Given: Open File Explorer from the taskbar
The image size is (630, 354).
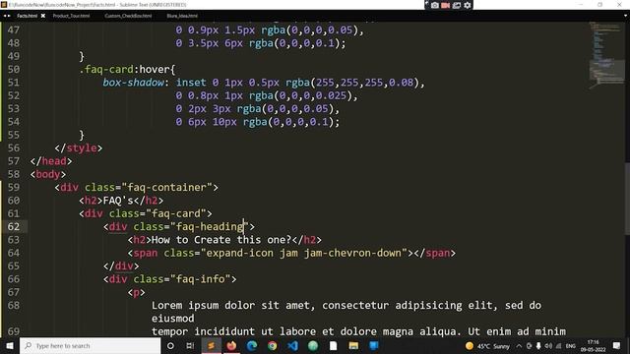Looking at the screenshot, I should click(x=353, y=345).
